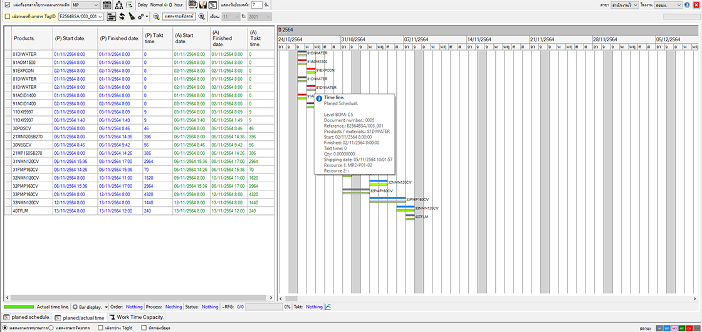Click the weekly view button between the magnifiers

[178, 16]
